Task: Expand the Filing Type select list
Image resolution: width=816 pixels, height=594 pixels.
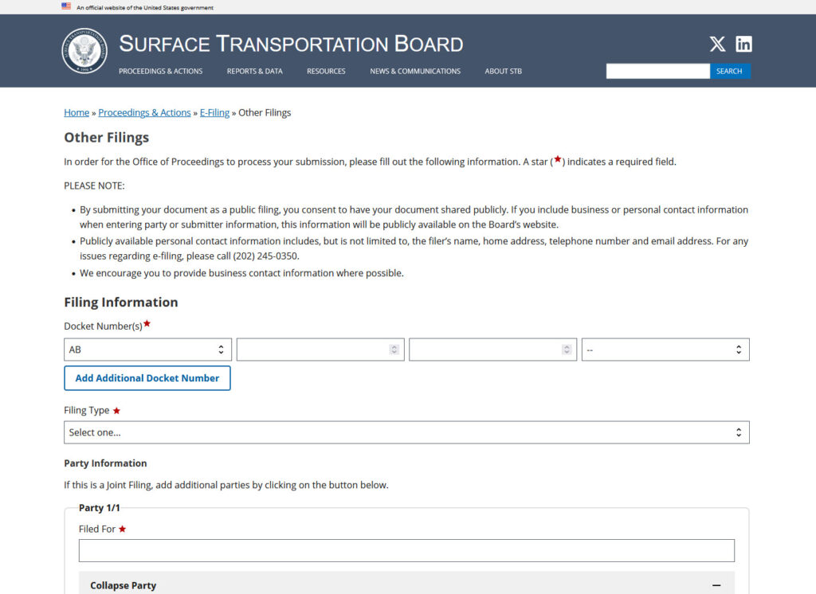Action: tap(406, 432)
